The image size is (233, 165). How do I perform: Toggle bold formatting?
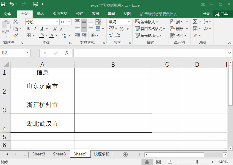point(29,29)
